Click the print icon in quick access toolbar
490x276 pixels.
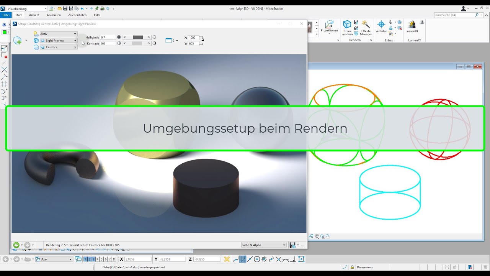coord(102,8)
